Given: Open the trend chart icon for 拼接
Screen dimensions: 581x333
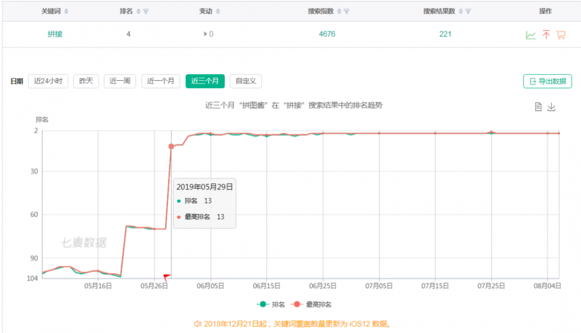Looking at the screenshot, I should [x=530, y=35].
